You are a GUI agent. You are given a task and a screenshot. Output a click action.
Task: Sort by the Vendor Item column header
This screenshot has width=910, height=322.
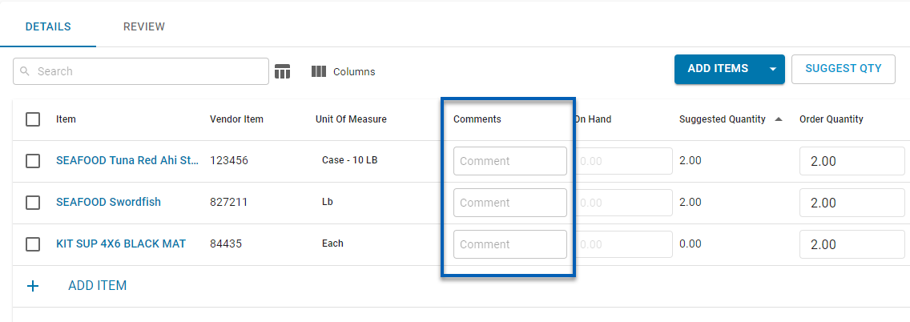tap(237, 119)
